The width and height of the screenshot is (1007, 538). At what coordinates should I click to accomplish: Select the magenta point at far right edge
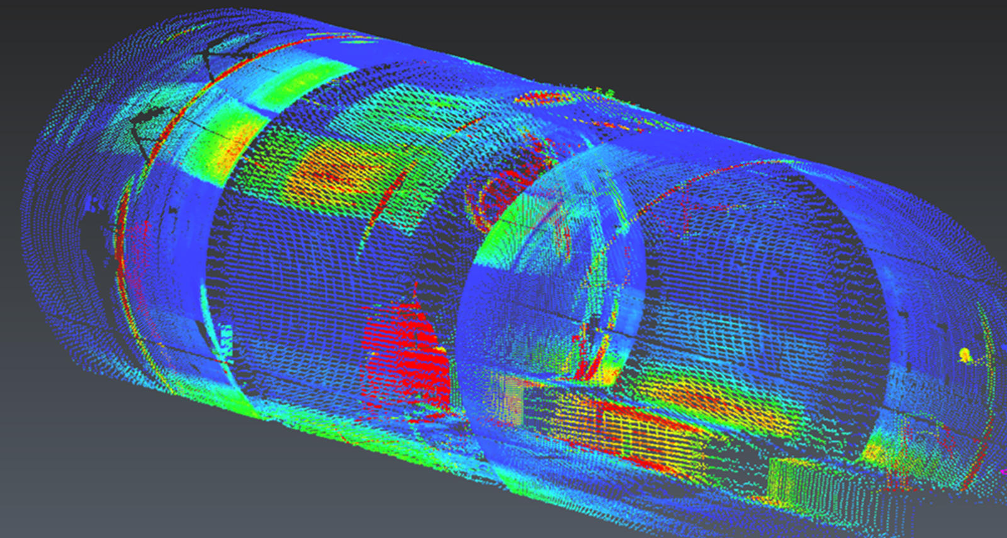coord(1003,470)
